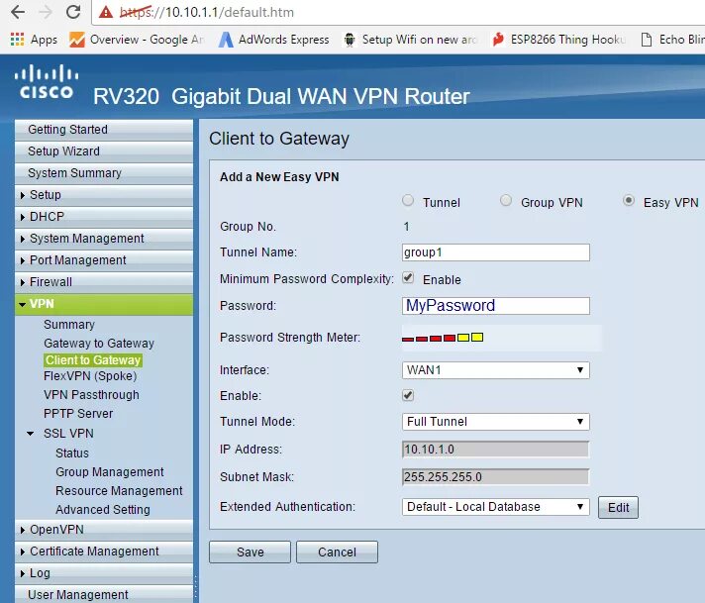
Task: Open SSL VPN Group Management page
Action: pyautogui.click(x=110, y=471)
